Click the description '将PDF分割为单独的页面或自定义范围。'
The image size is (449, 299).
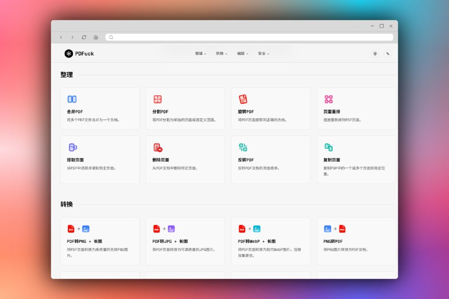(185, 120)
